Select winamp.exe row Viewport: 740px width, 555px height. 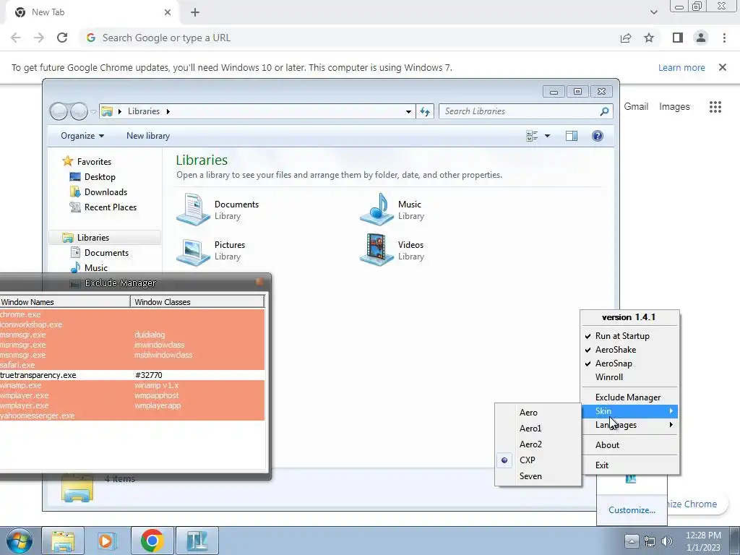click(x=132, y=385)
